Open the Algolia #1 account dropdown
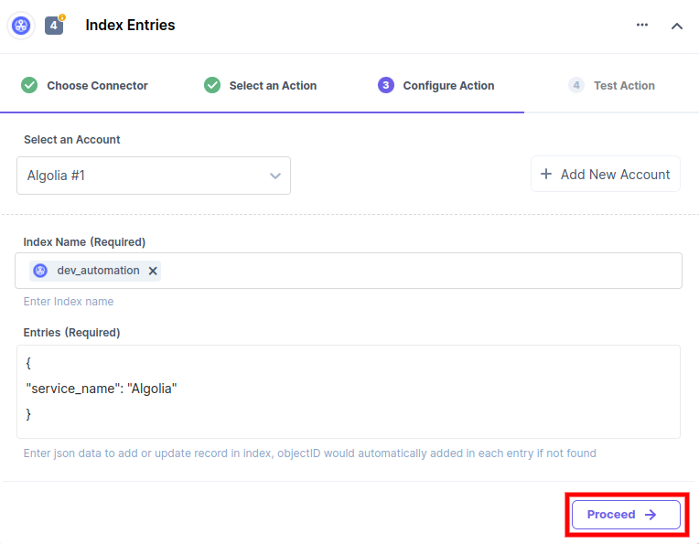Image resolution: width=699 pixels, height=544 pixels. 154,176
